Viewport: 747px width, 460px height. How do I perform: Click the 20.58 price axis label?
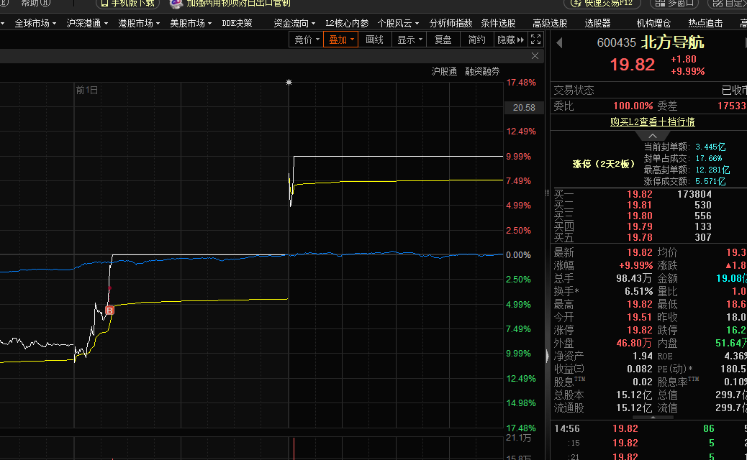[x=524, y=108]
